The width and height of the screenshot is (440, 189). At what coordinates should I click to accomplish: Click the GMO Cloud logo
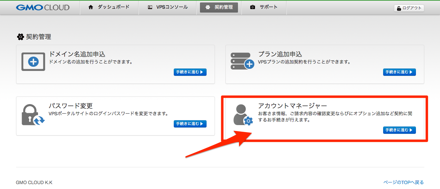(43, 7)
